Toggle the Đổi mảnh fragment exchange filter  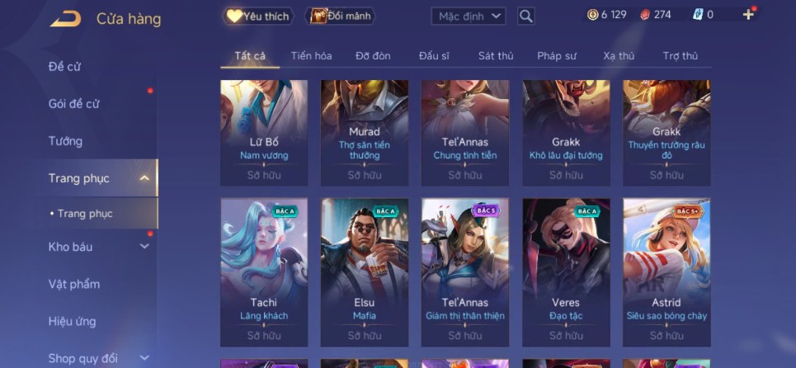340,17
